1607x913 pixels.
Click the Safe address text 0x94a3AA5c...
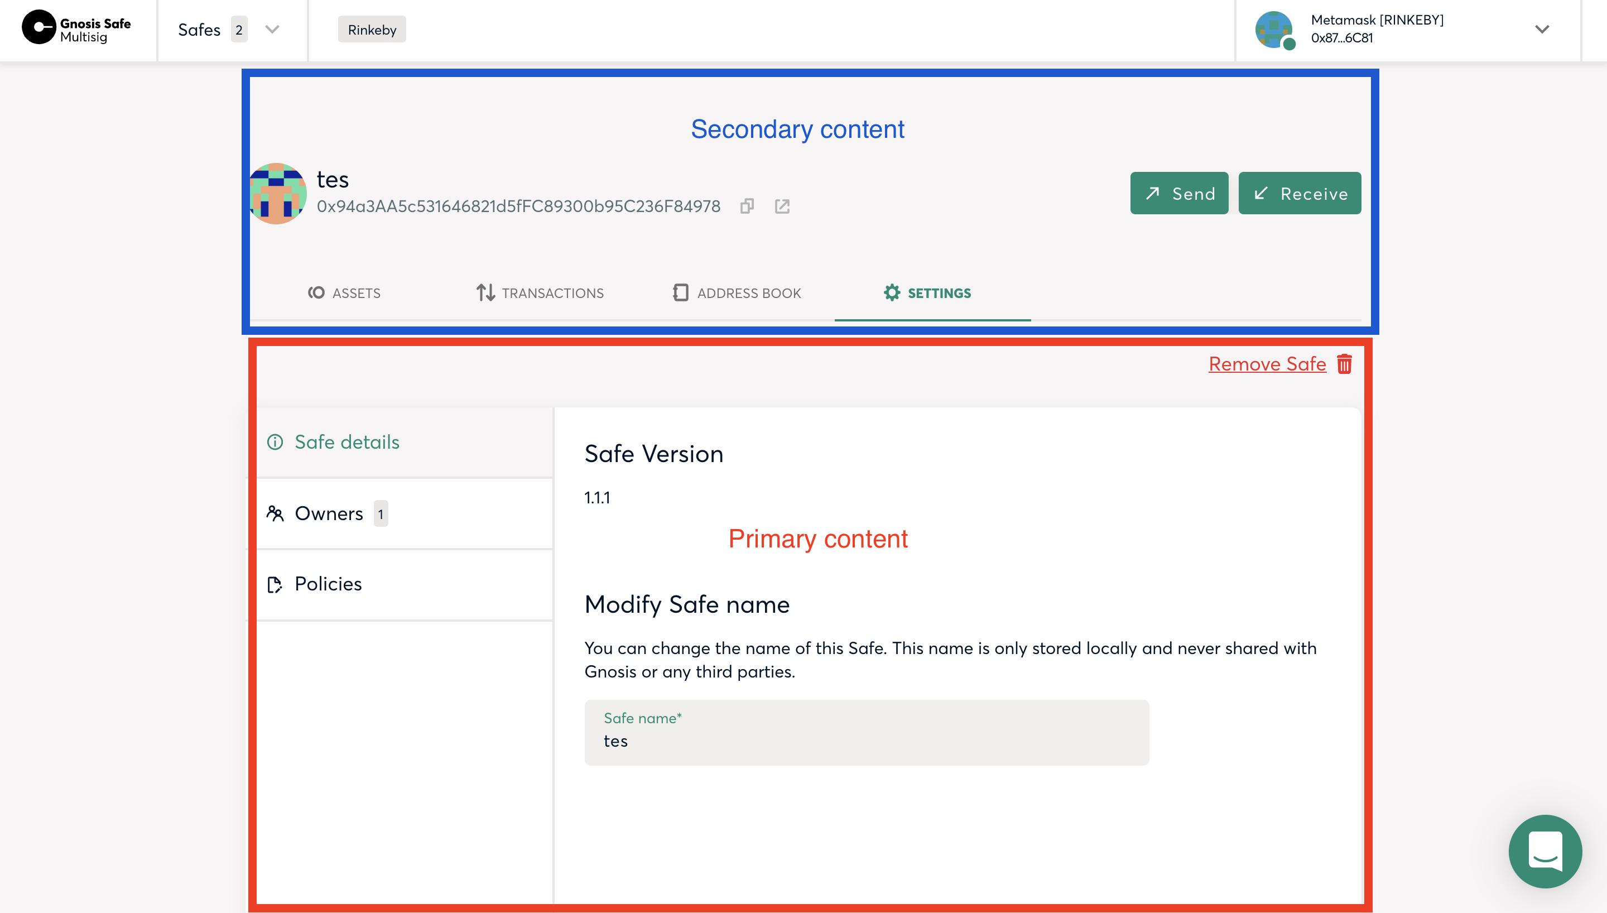click(x=518, y=206)
